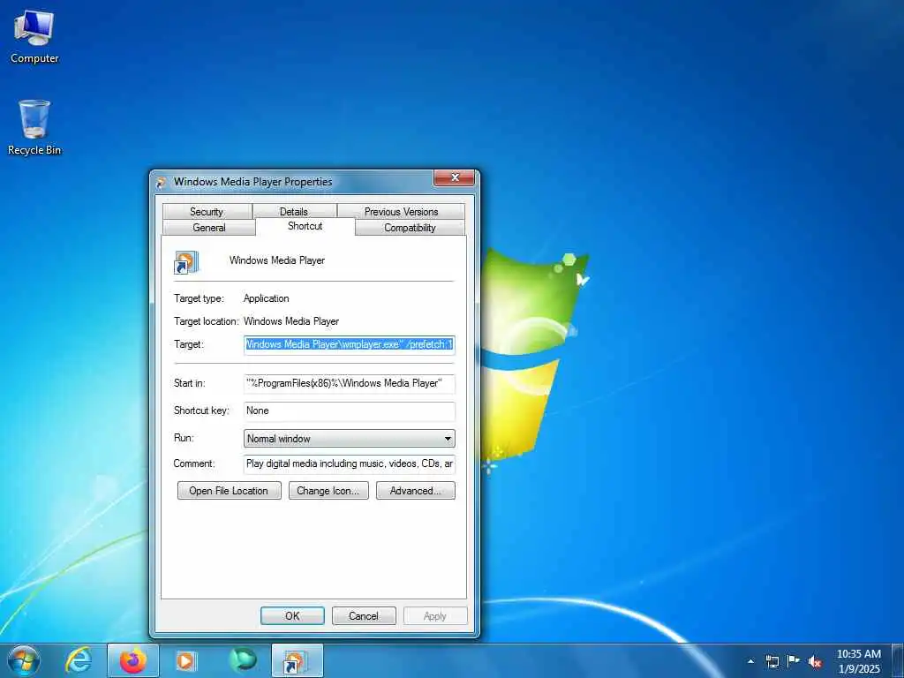The image size is (904, 678).
Task: Click the Cancel button
Action: (364, 615)
